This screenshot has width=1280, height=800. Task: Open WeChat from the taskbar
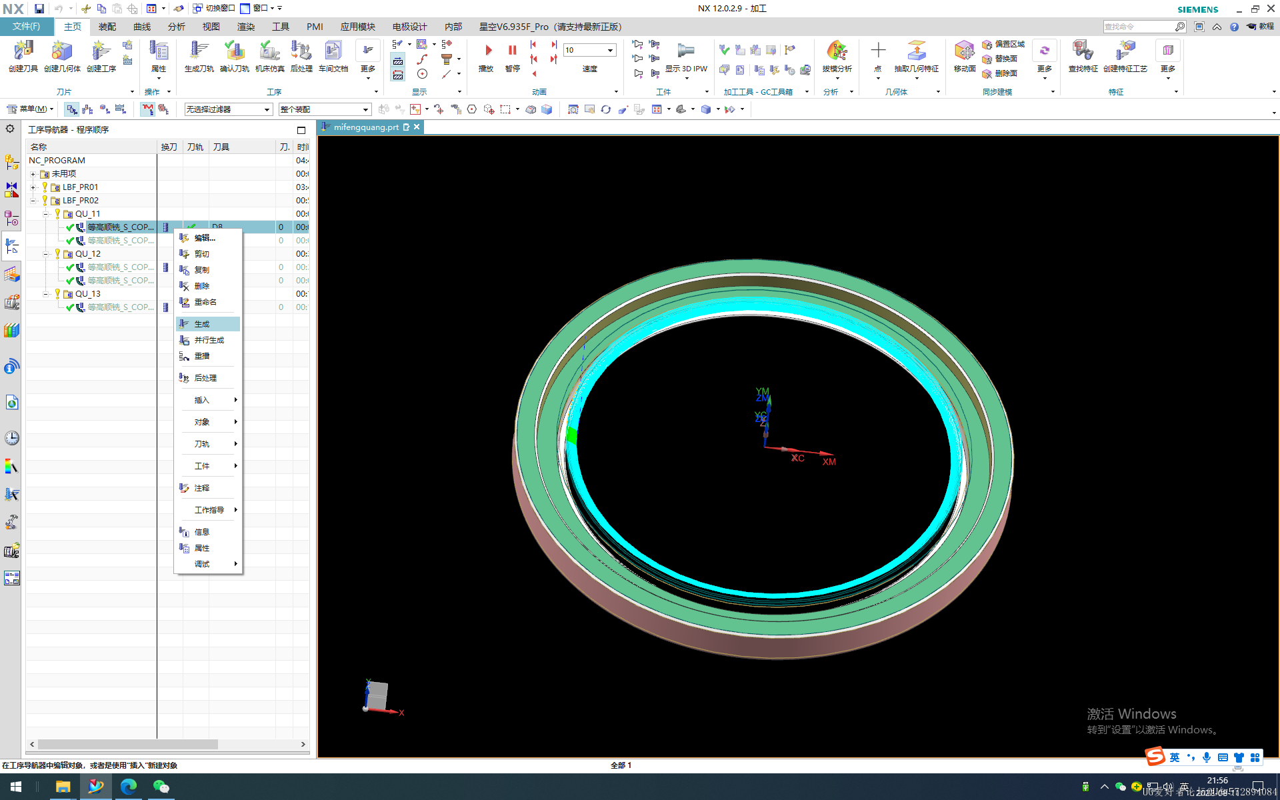tap(161, 787)
